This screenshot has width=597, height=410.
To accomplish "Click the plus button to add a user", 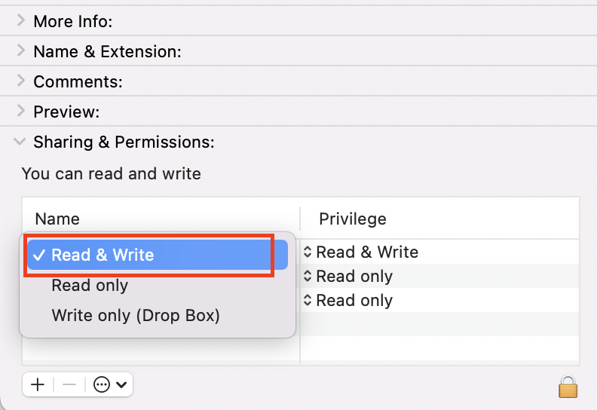I will [38, 384].
